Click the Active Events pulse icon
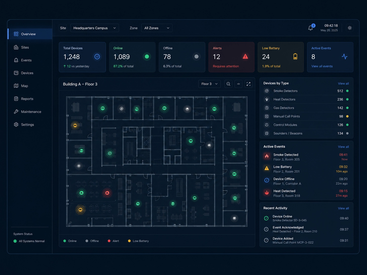The height and width of the screenshot is (275, 367). tap(344, 56)
